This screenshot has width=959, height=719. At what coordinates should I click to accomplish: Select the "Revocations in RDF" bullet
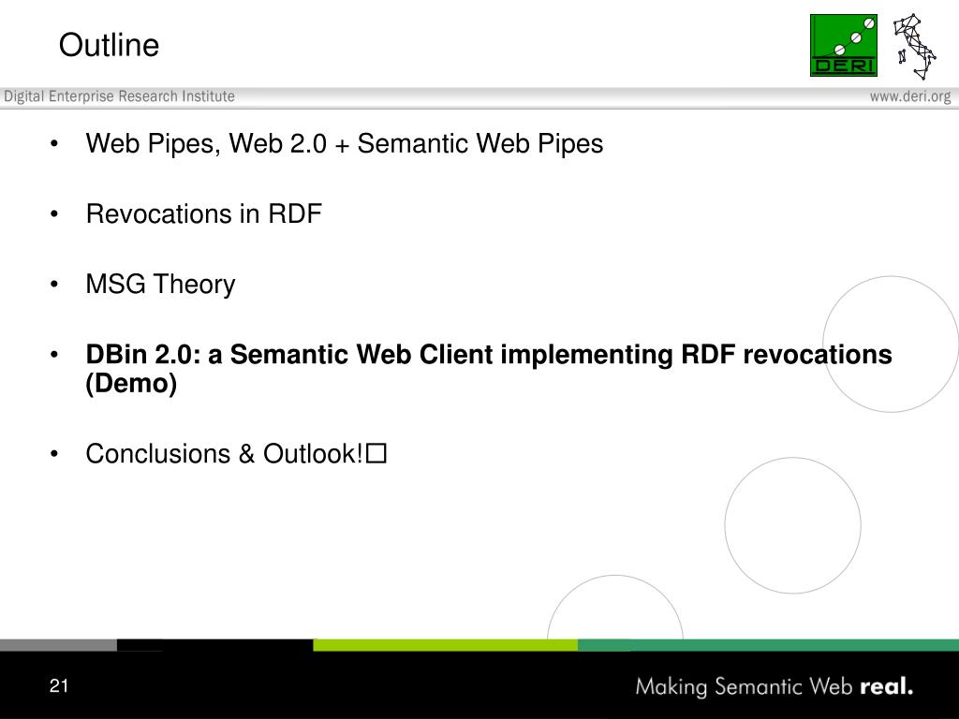coord(203,214)
